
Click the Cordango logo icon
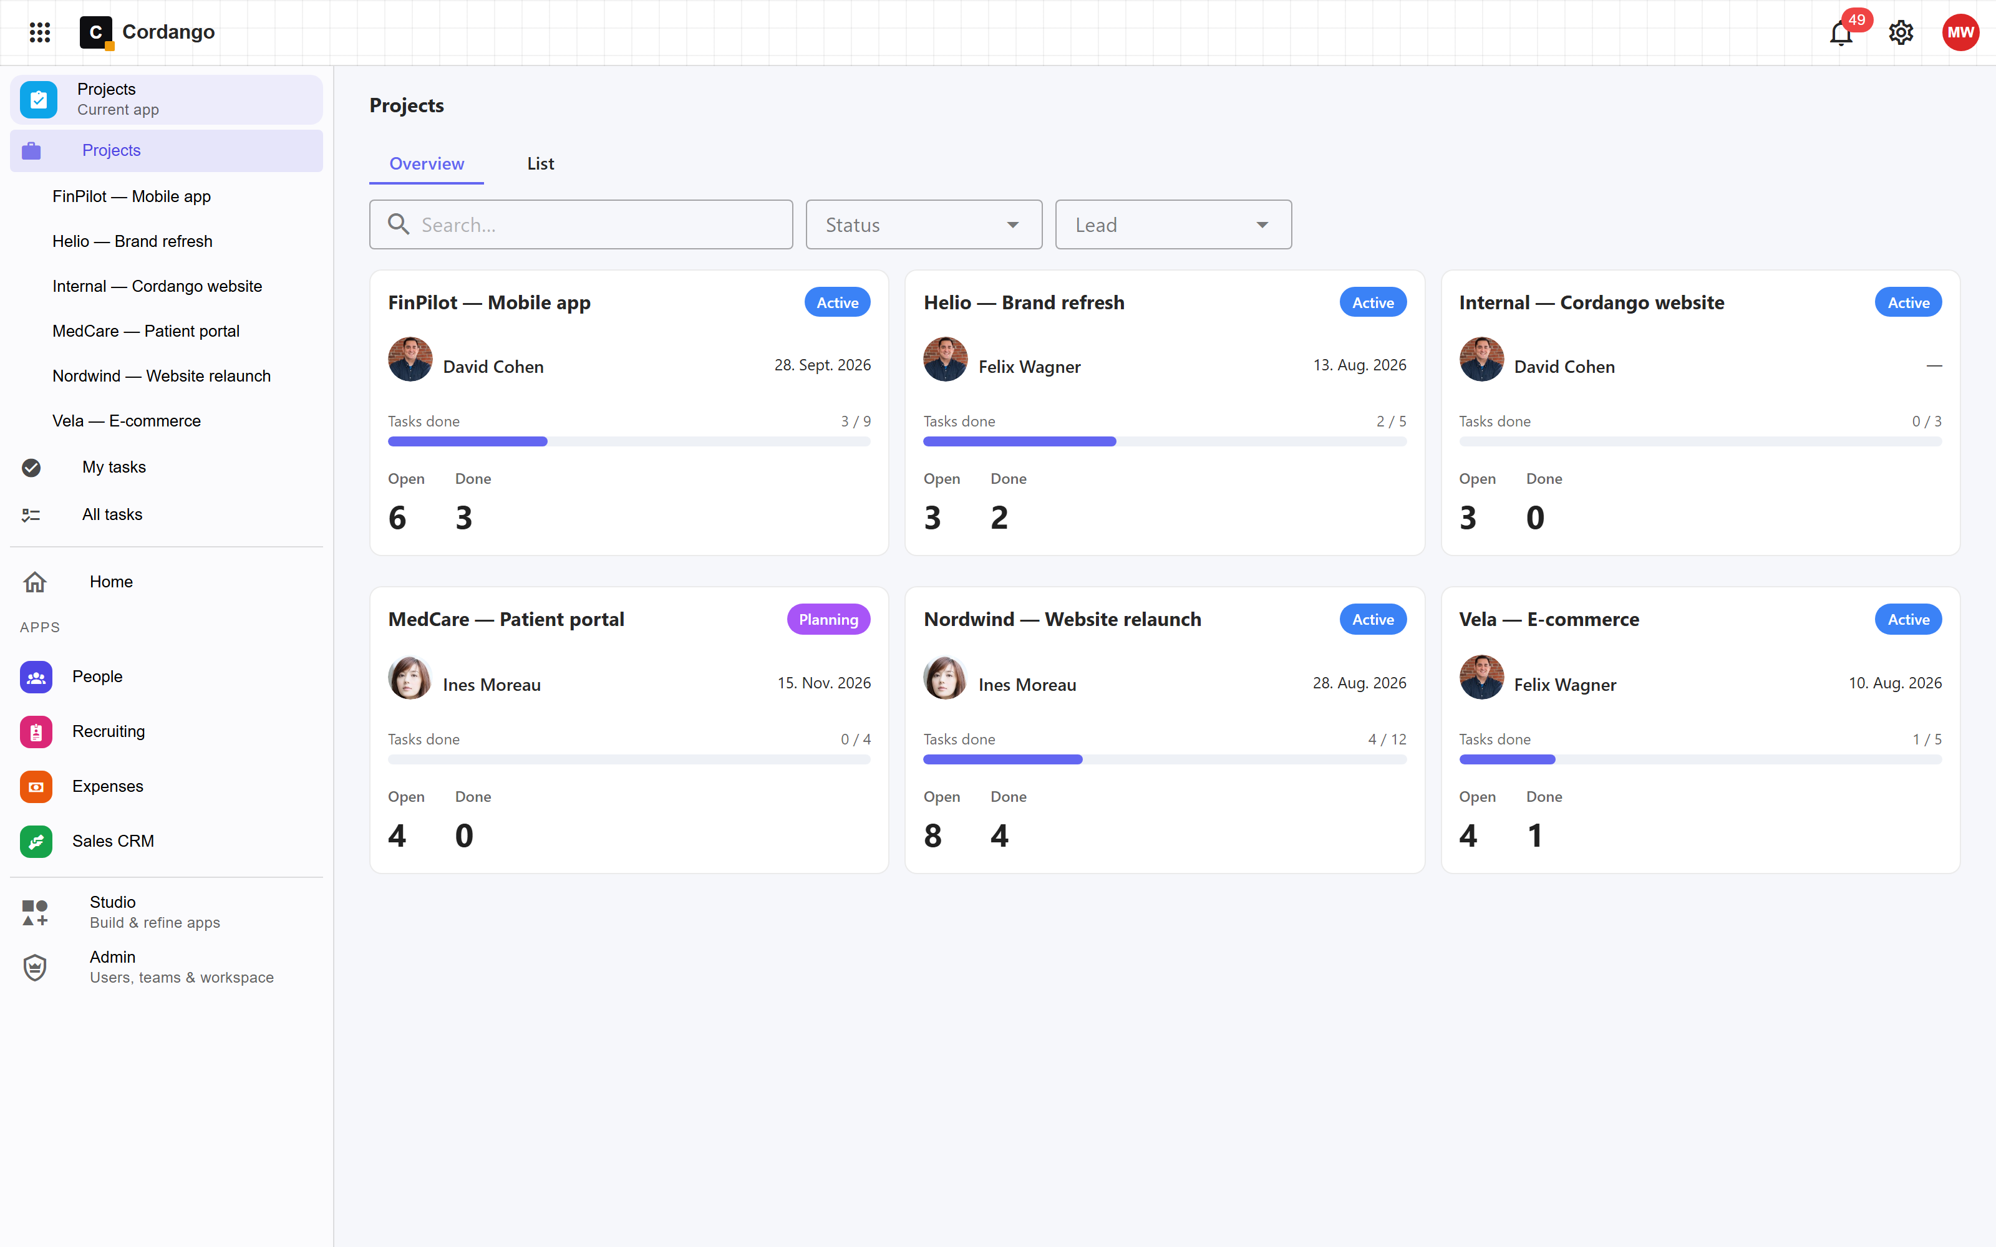tap(97, 32)
